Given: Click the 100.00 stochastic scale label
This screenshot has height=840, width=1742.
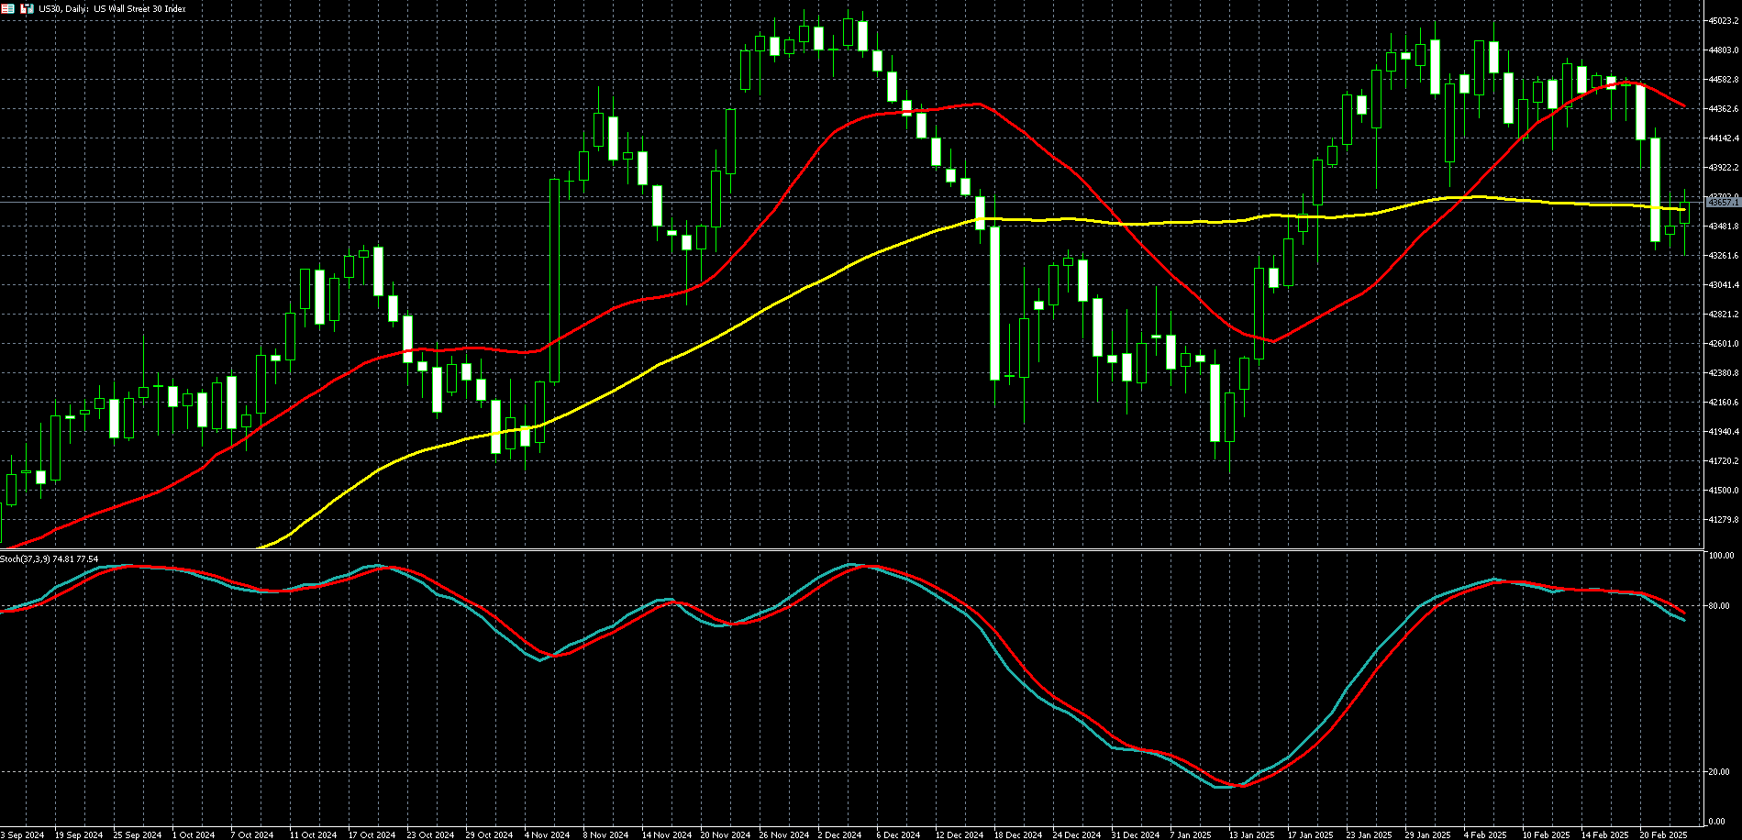Looking at the screenshot, I should pyautogui.click(x=1720, y=556).
